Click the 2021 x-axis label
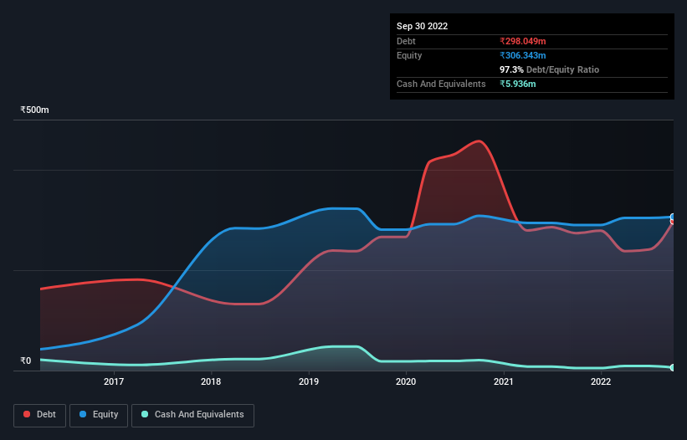 [504, 381]
